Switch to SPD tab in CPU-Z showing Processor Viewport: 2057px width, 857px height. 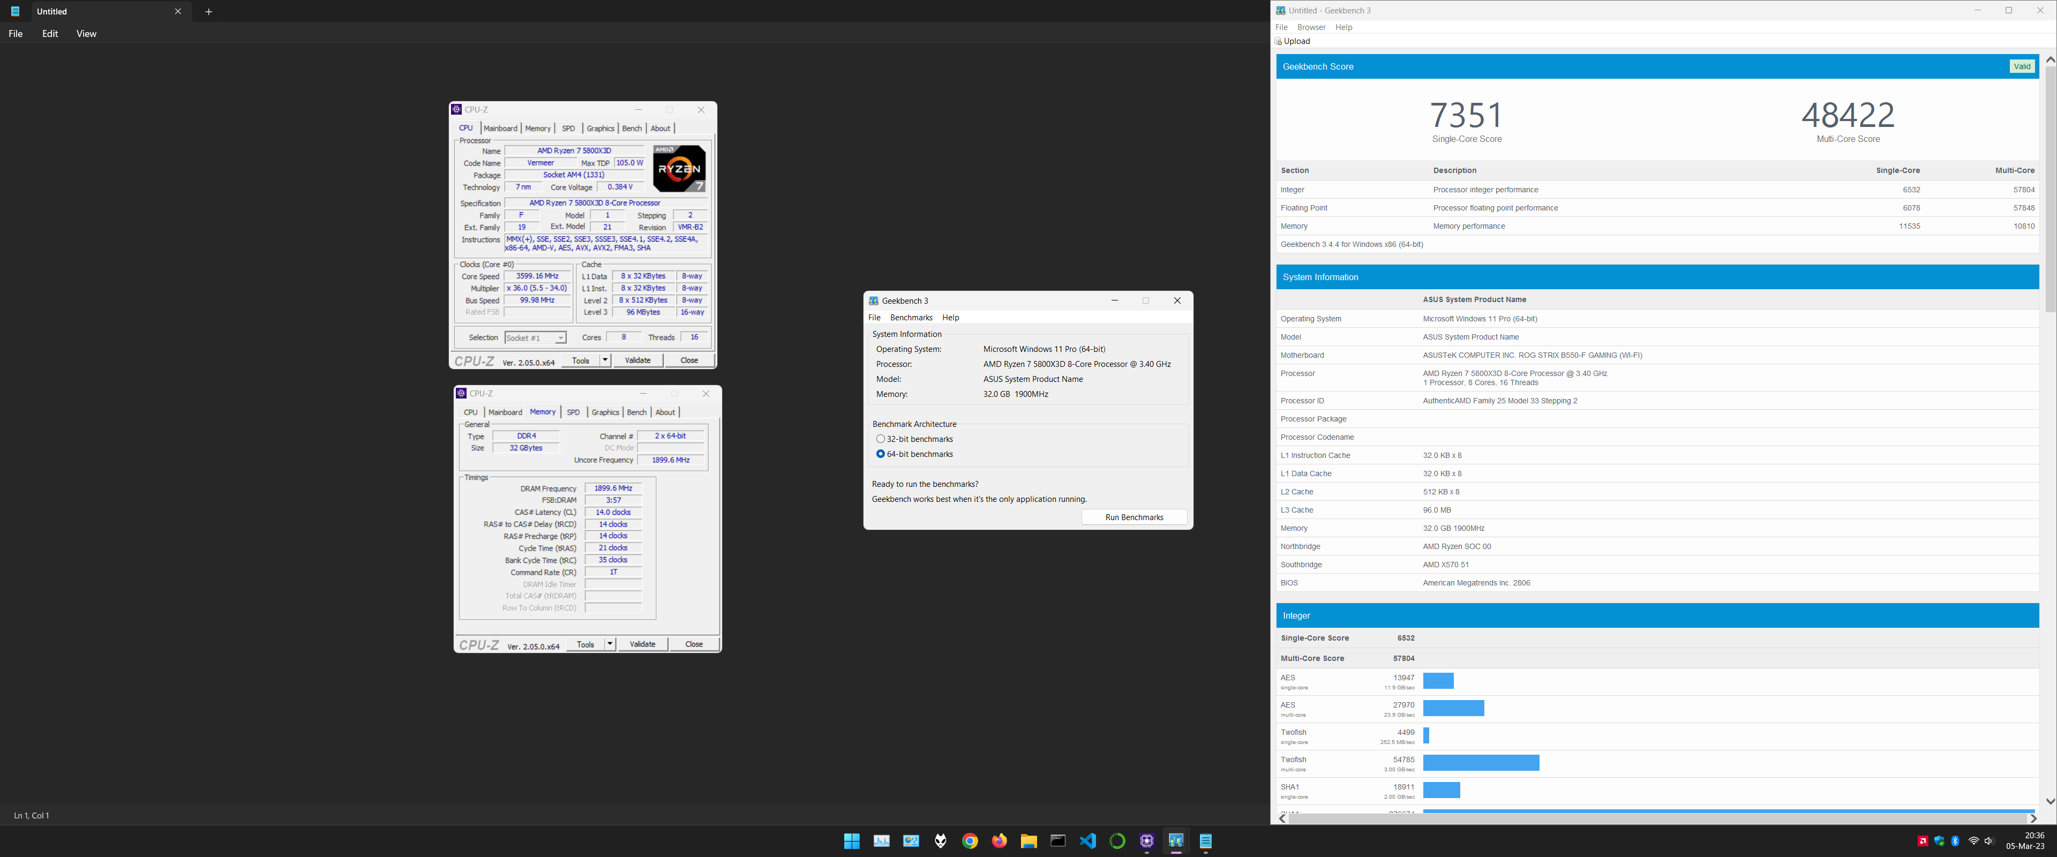[x=568, y=129]
